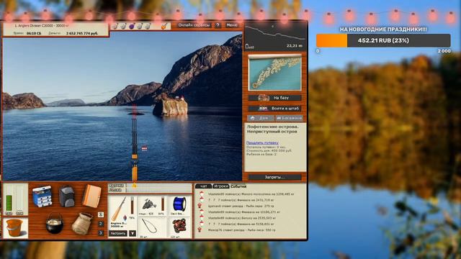Click the float bobber in the water
Screen dimensions: 461x259
tap(144, 149)
